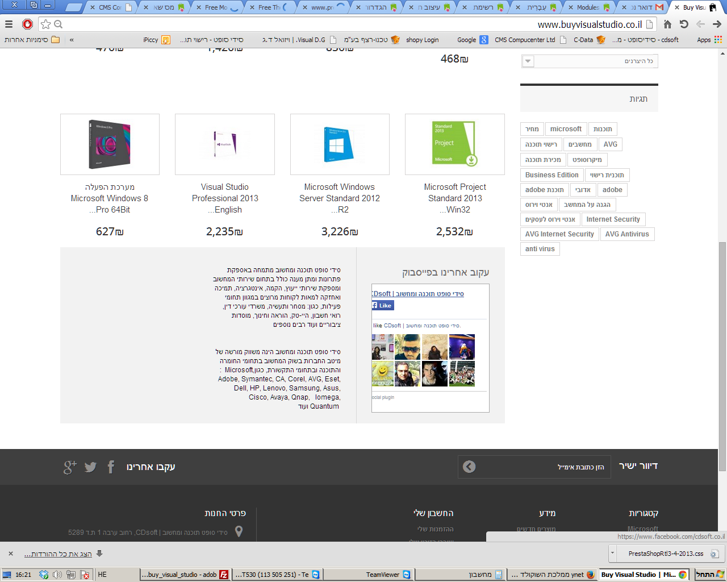
Task: Click the 'AVG Antivirus' tag
Action: pyautogui.click(x=627, y=234)
